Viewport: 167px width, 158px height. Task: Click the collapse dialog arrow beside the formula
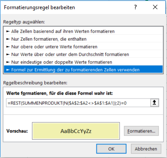pyautogui.click(x=155, y=103)
